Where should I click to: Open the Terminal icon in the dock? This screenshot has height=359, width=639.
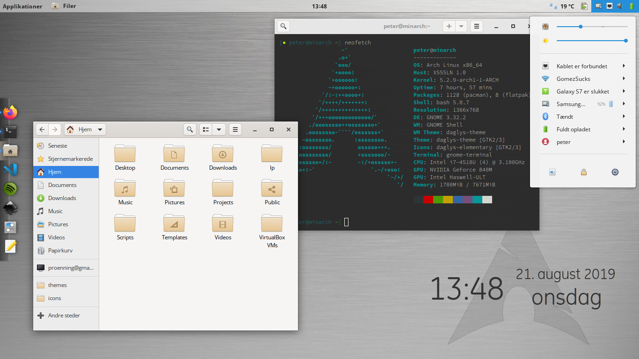point(10,131)
